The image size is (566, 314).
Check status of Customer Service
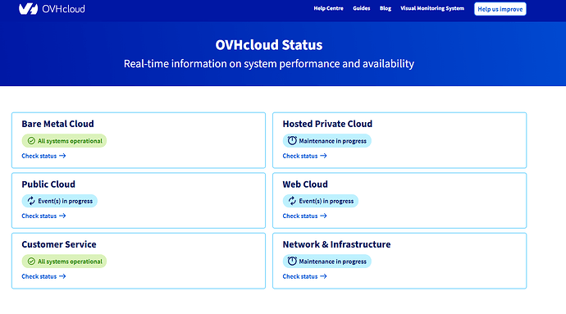click(x=43, y=276)
